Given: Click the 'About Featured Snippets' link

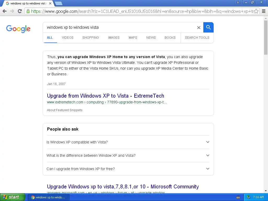Looking at the screenshot, I should click(65, 110).
